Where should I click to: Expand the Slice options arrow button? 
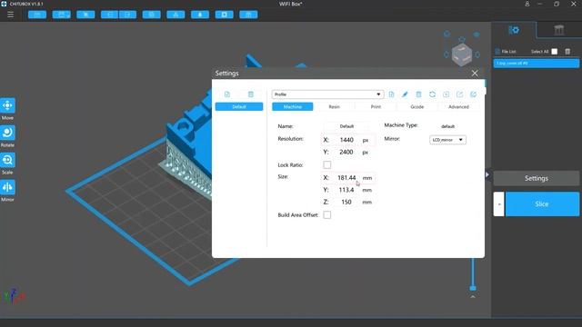click(499, 203)
